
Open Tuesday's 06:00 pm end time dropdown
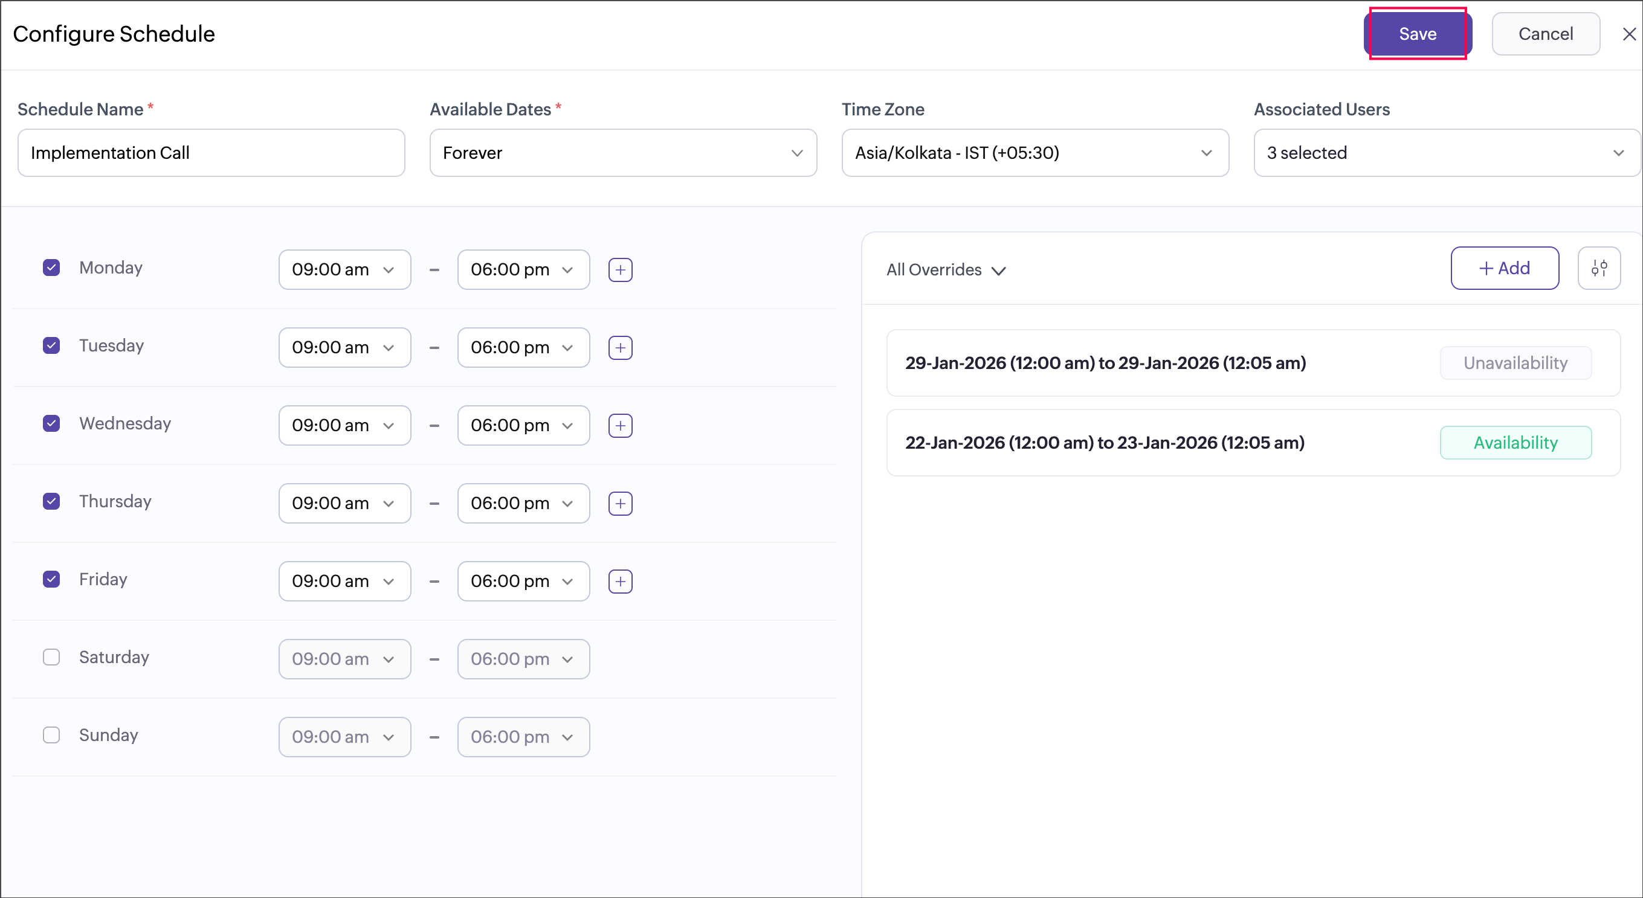point(523,348)
